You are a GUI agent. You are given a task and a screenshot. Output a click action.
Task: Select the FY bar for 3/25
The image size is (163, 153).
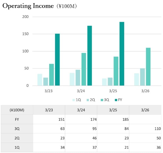(x=122, y=54)
